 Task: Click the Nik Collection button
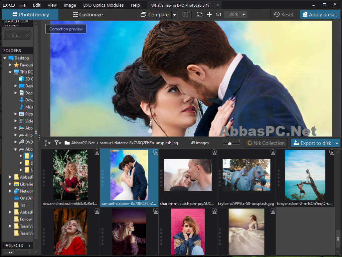click(x=266, y=143)
